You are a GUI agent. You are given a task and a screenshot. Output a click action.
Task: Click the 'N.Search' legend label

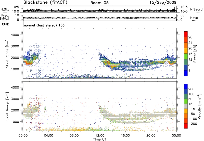click(x=197, y=9)
